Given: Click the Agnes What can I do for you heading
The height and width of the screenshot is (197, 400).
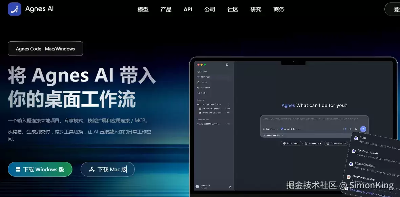Looking at the screenshot, I should pyautogui.click(x=314, y=105).
